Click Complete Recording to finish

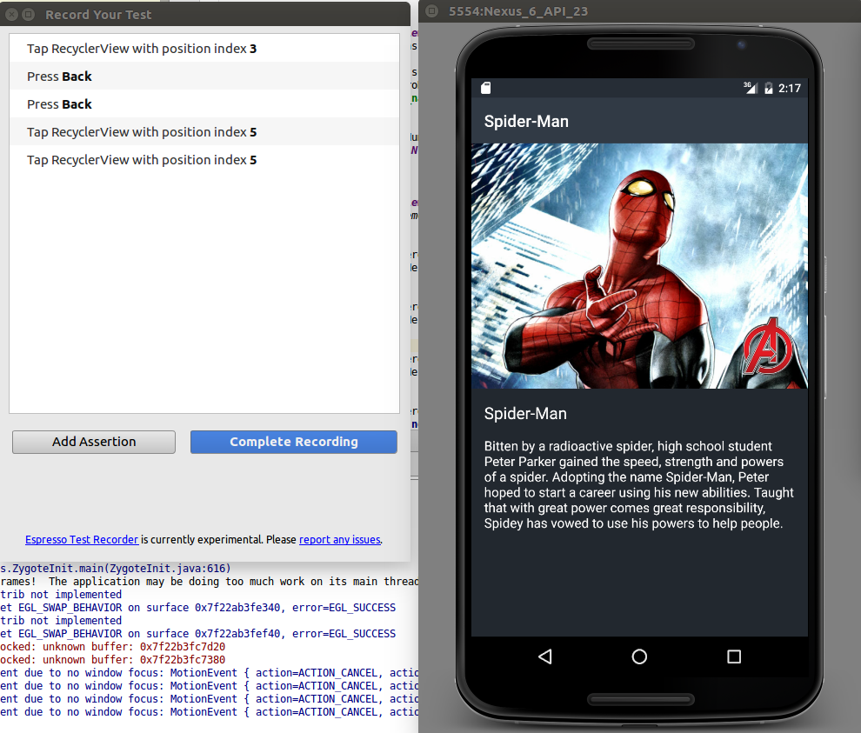294,442
